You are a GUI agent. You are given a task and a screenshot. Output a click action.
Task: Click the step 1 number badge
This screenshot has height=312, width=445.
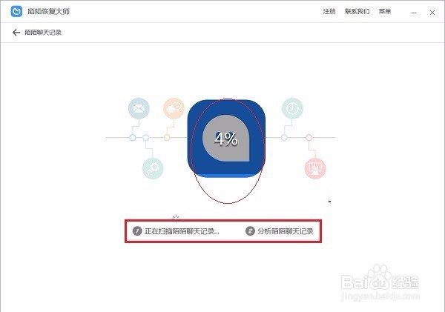point(137,231)
